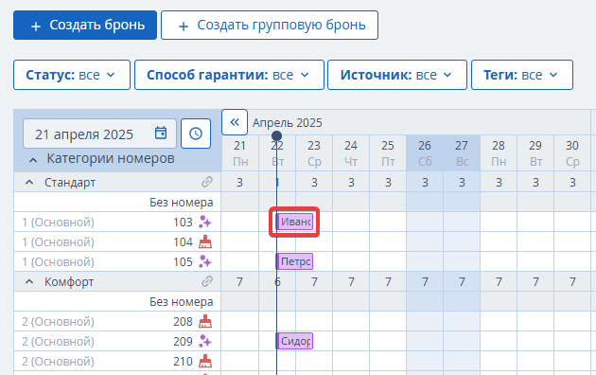Open the Статус filter dropdown
Screen dimensions: 596x375
tap(72, 75)
